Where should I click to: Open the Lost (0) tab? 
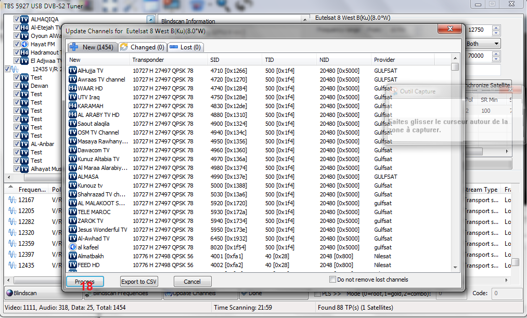(185, 47)
